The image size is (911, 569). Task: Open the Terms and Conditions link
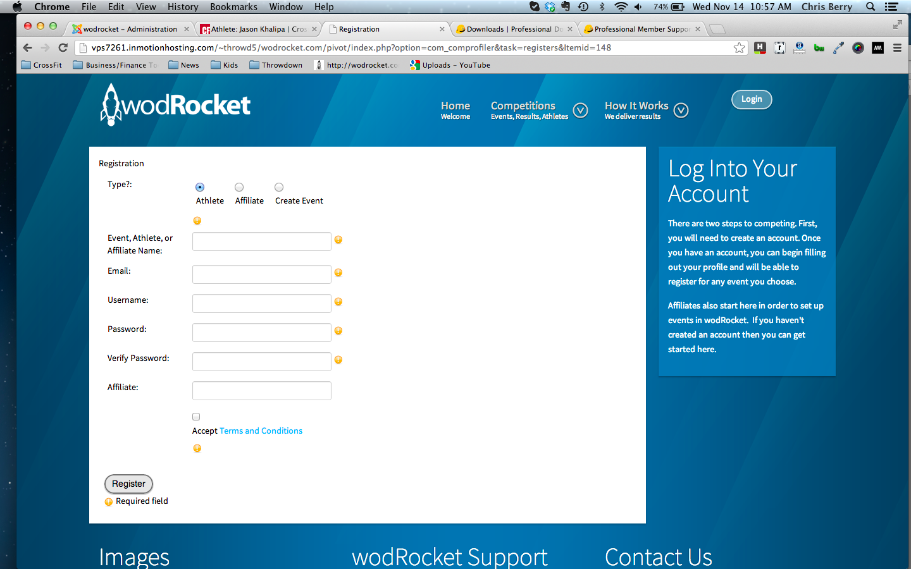[x=261, y=431]
